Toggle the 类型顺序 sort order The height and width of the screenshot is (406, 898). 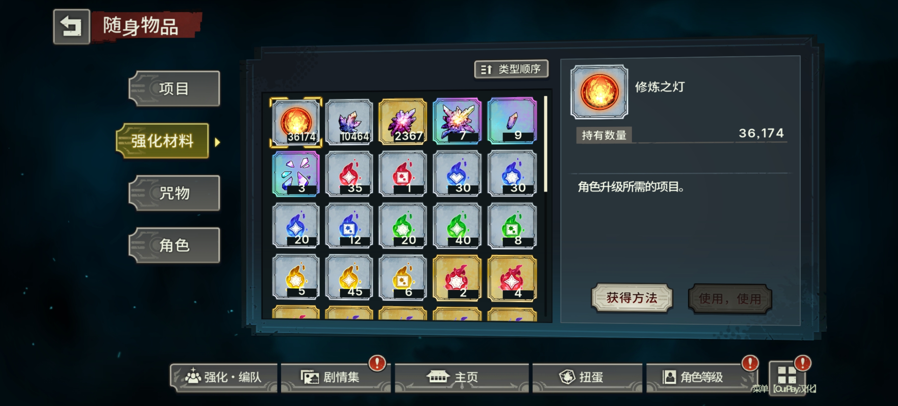pyautogui.click(x=511, y=69)
